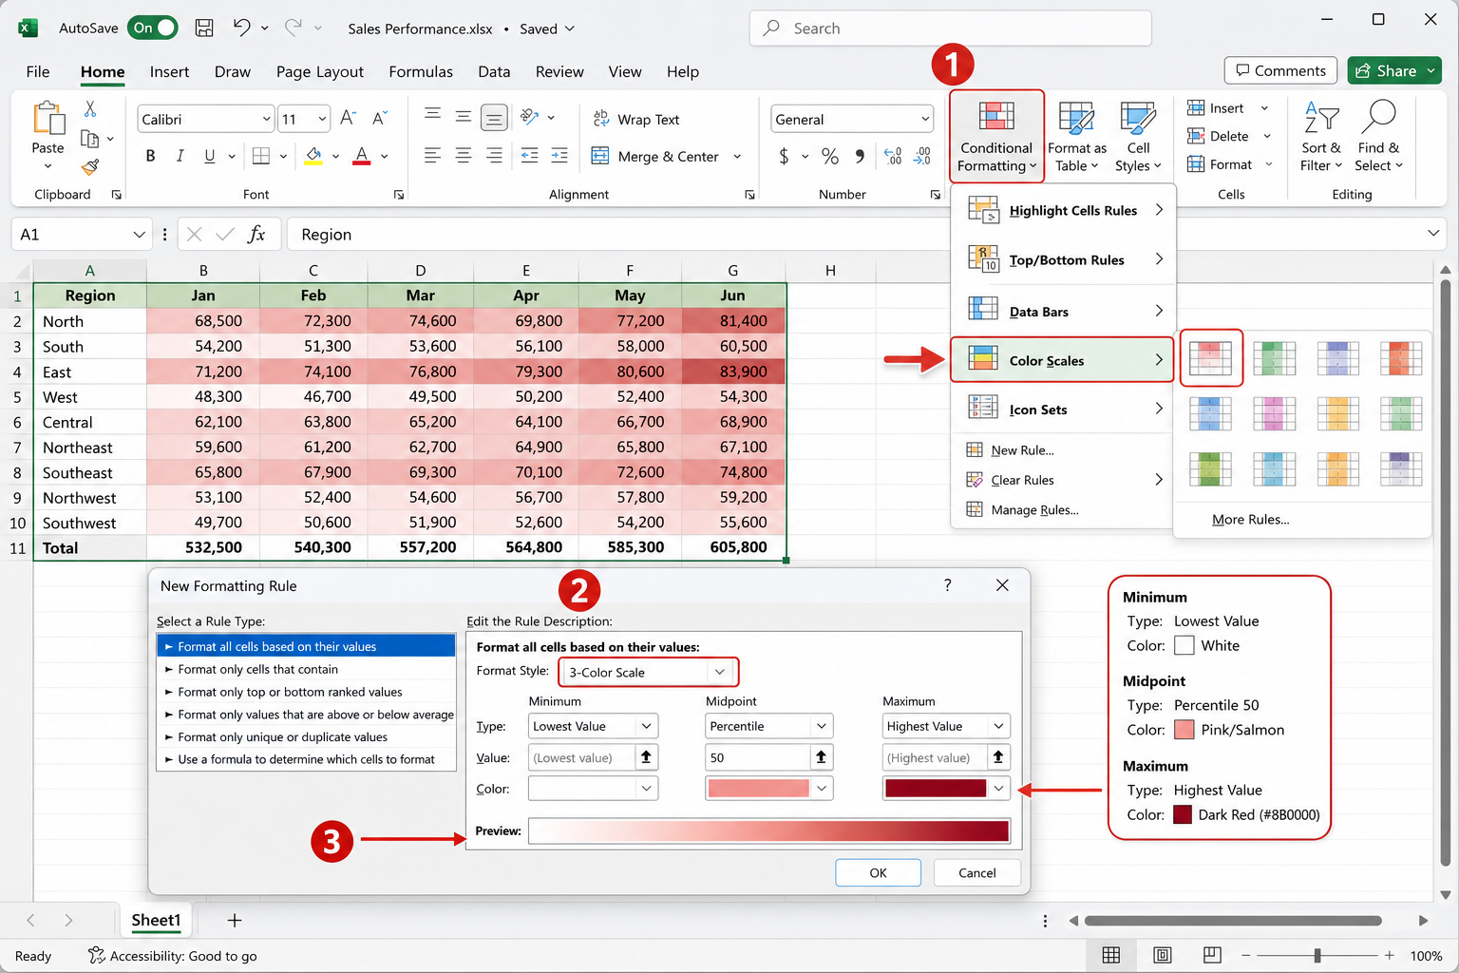
Task: Decrease the indent
Action: (529, 156)
